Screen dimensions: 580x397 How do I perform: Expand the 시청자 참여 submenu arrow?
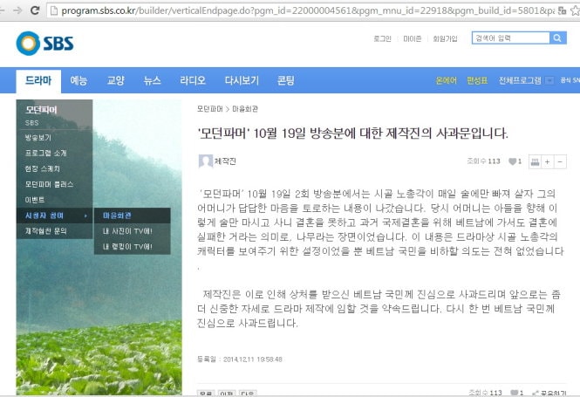coord(85,216)
